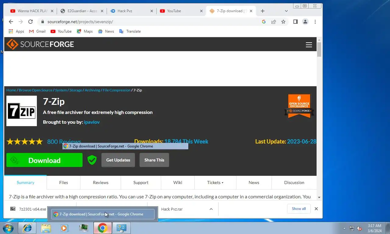390x234 pixels.
Task: Click the 7-Zip project logo
Action: click(22, 111)
